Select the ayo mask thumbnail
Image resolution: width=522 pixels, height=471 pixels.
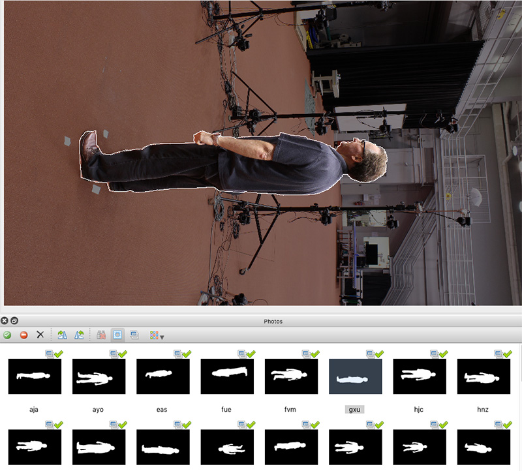click(99, 376)
